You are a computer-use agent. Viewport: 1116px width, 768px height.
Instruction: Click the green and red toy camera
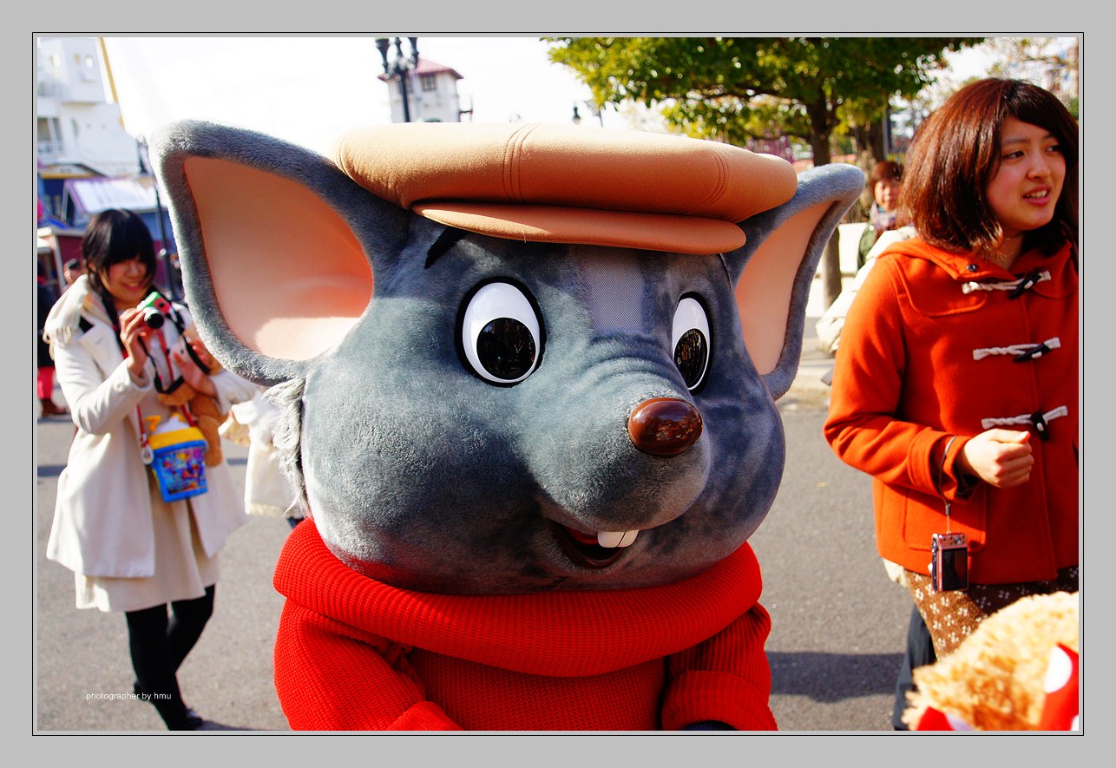[154, 310]
